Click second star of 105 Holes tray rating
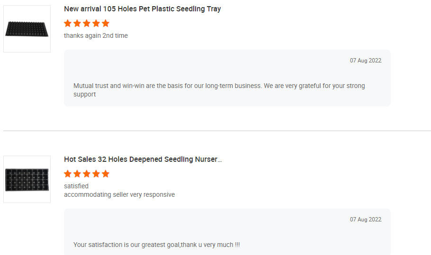Screen dimensions: 431x255 77,23
